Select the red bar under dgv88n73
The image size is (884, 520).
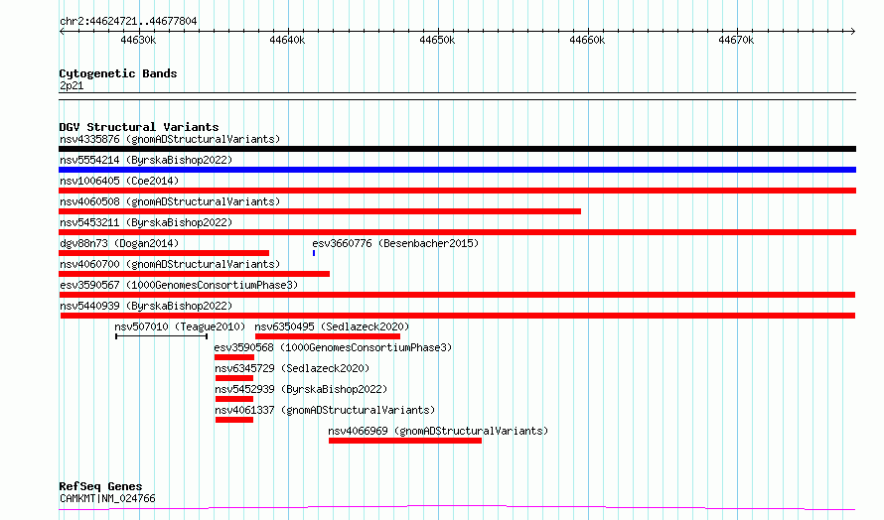(x=164, y=253)
